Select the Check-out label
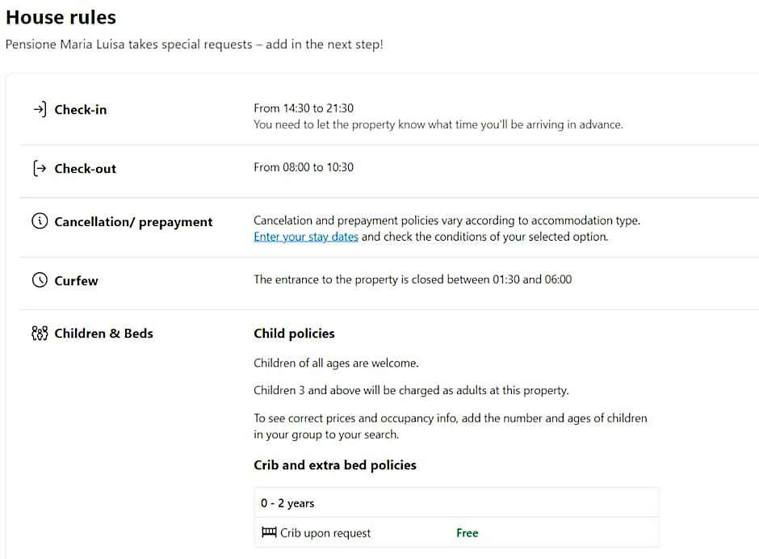Screen dimensions: 759x559 (85, 168)
